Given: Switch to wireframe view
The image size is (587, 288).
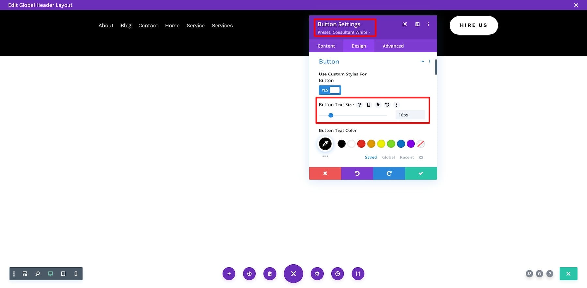Looking at the screenshot, I should [x=25, y=274].
